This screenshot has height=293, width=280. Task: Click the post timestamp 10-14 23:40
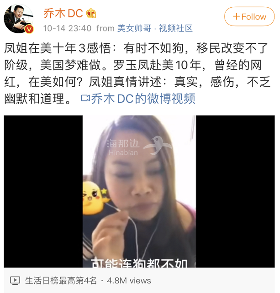coord(67,28)
